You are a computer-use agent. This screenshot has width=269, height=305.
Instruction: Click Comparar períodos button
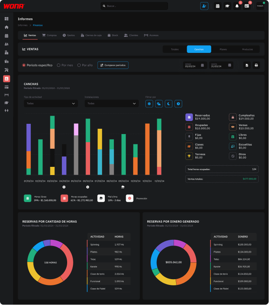click(113, 65)
